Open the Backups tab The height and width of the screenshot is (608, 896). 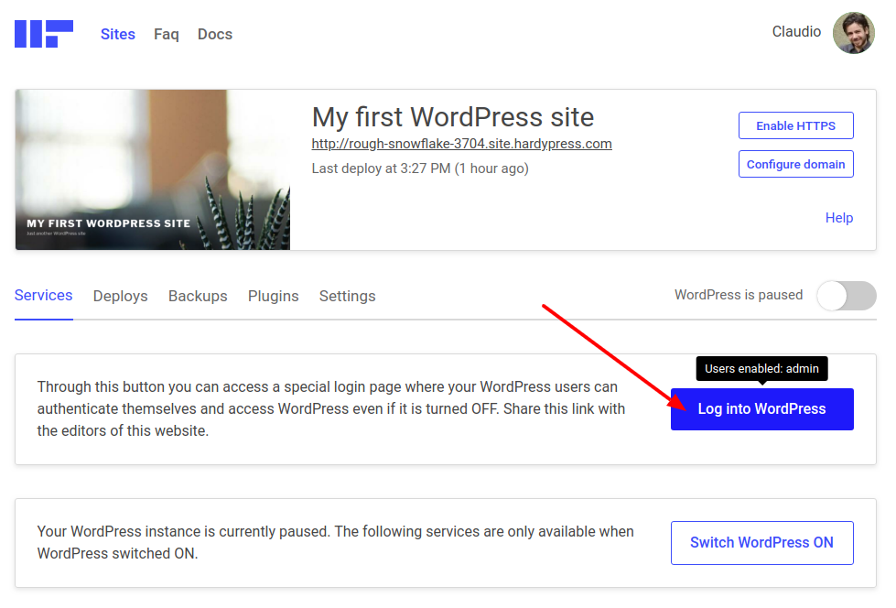point(198,296)
